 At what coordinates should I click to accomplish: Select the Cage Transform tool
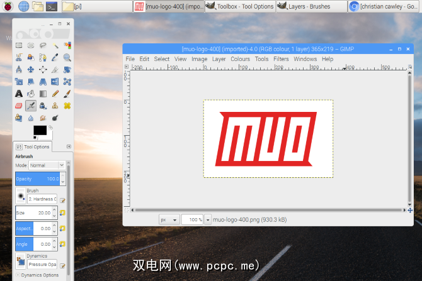tap(67, 82)
